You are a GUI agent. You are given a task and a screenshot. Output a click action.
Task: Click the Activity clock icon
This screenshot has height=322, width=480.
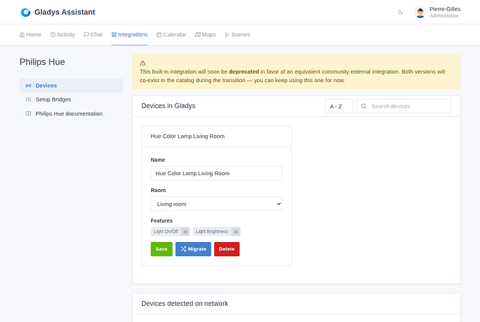pyautogui.click(x=53, y=35)
